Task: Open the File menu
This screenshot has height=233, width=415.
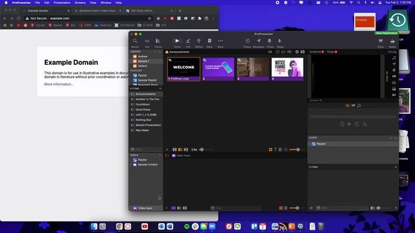Action: [38, 3]
